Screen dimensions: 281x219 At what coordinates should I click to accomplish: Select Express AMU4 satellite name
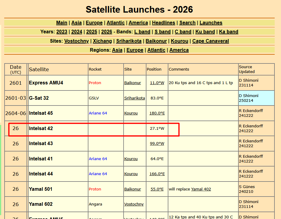(x=46, y=83)
